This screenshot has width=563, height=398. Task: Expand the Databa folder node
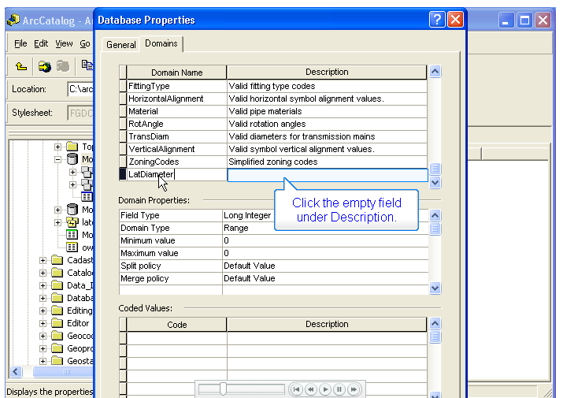[x=43, y=298]
